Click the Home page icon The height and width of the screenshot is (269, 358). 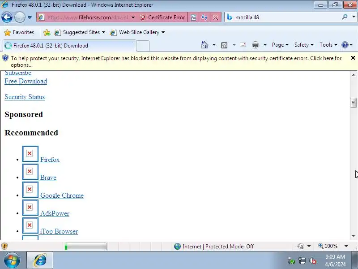coord(205,45)
